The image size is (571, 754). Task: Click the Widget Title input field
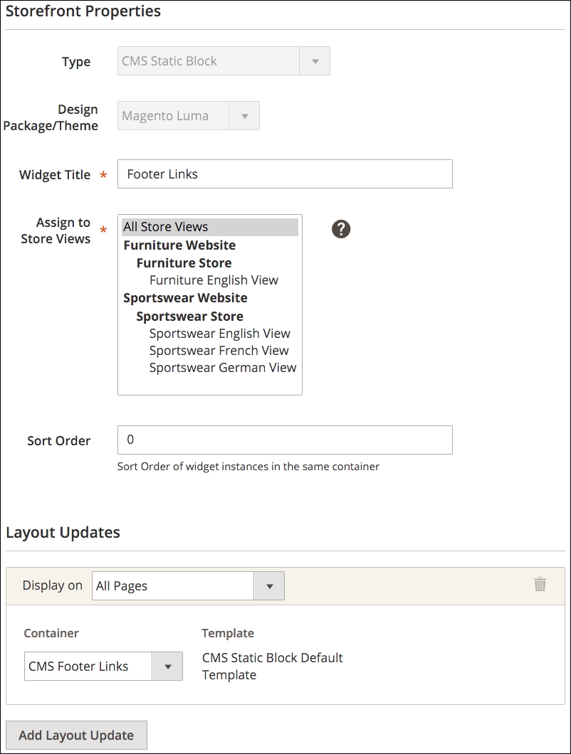285,174
